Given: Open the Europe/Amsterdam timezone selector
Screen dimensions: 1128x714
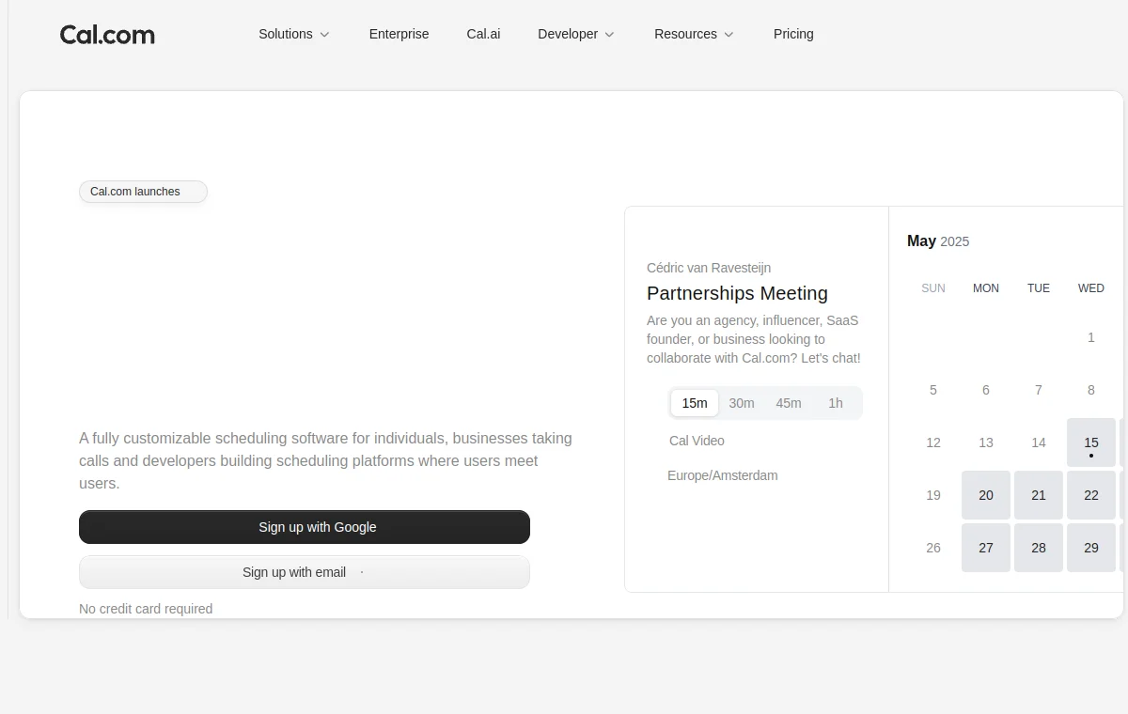Looking at the screenshot, I should tap(723, 475).
